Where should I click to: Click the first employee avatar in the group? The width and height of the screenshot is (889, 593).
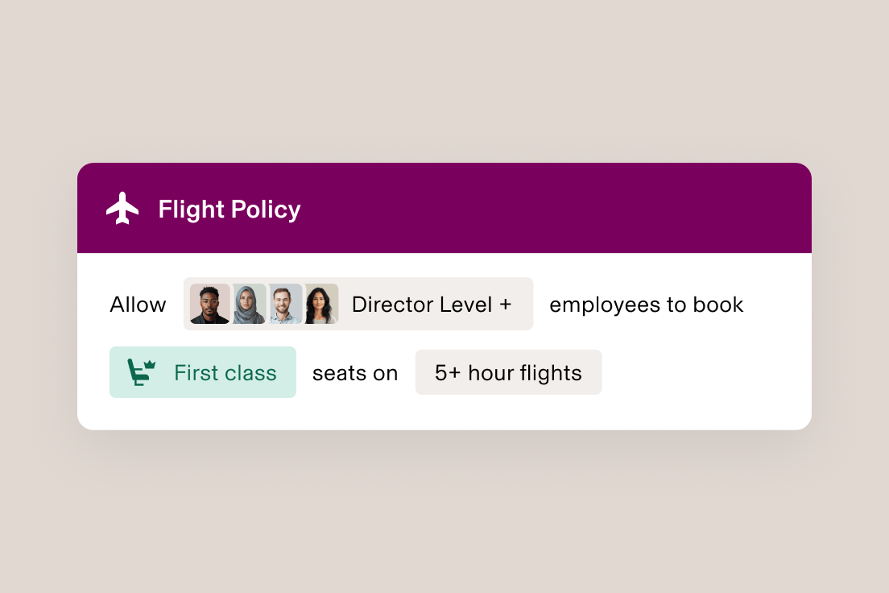click(208, 304)
